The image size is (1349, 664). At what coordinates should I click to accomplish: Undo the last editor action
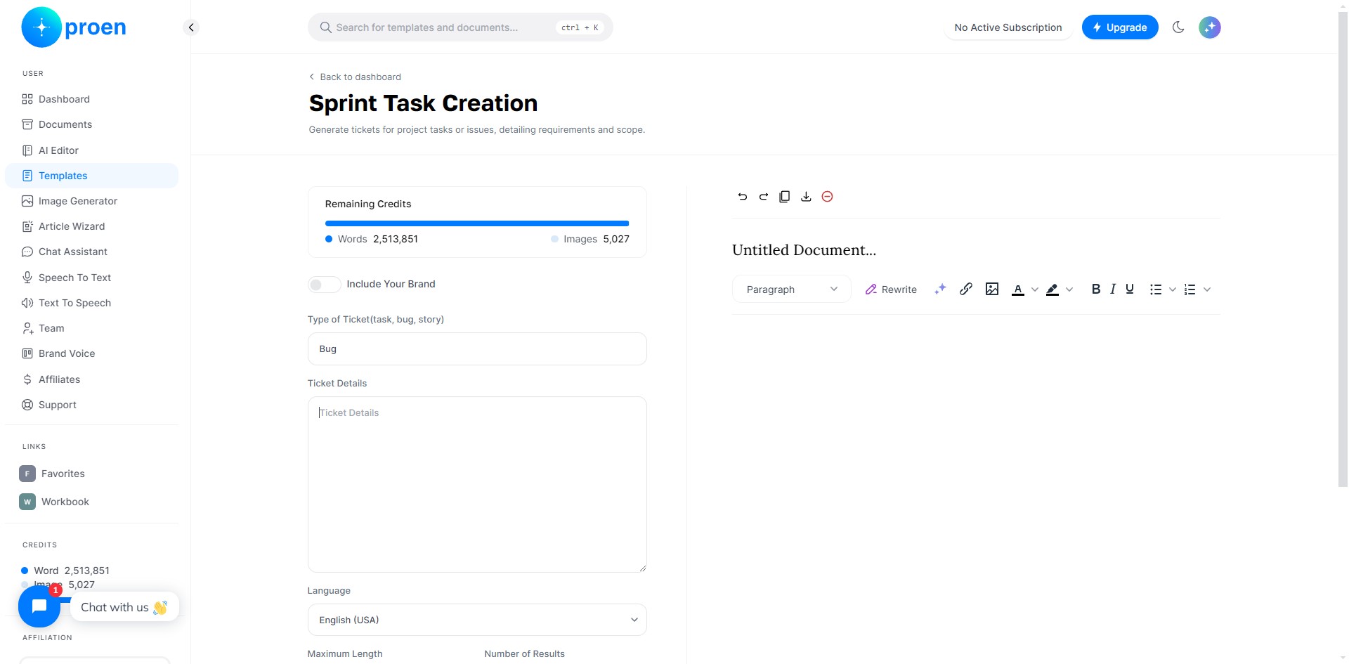[x=743, y=197]
